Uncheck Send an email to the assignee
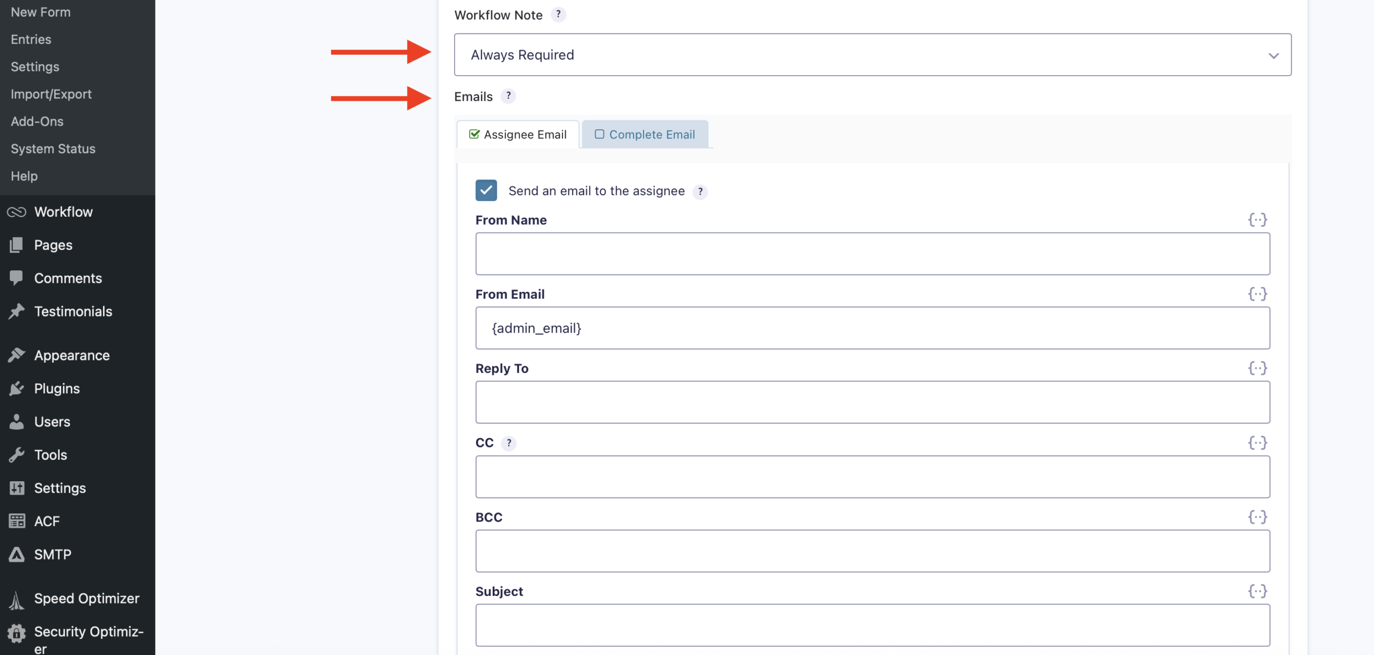Viewport: 1374px width, 655px height. [486, 190]
